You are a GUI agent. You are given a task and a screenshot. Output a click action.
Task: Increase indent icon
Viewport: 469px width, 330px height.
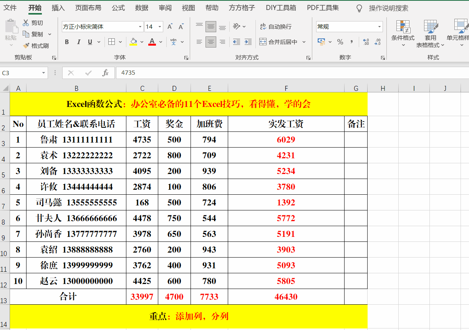[x=248, y=42]
